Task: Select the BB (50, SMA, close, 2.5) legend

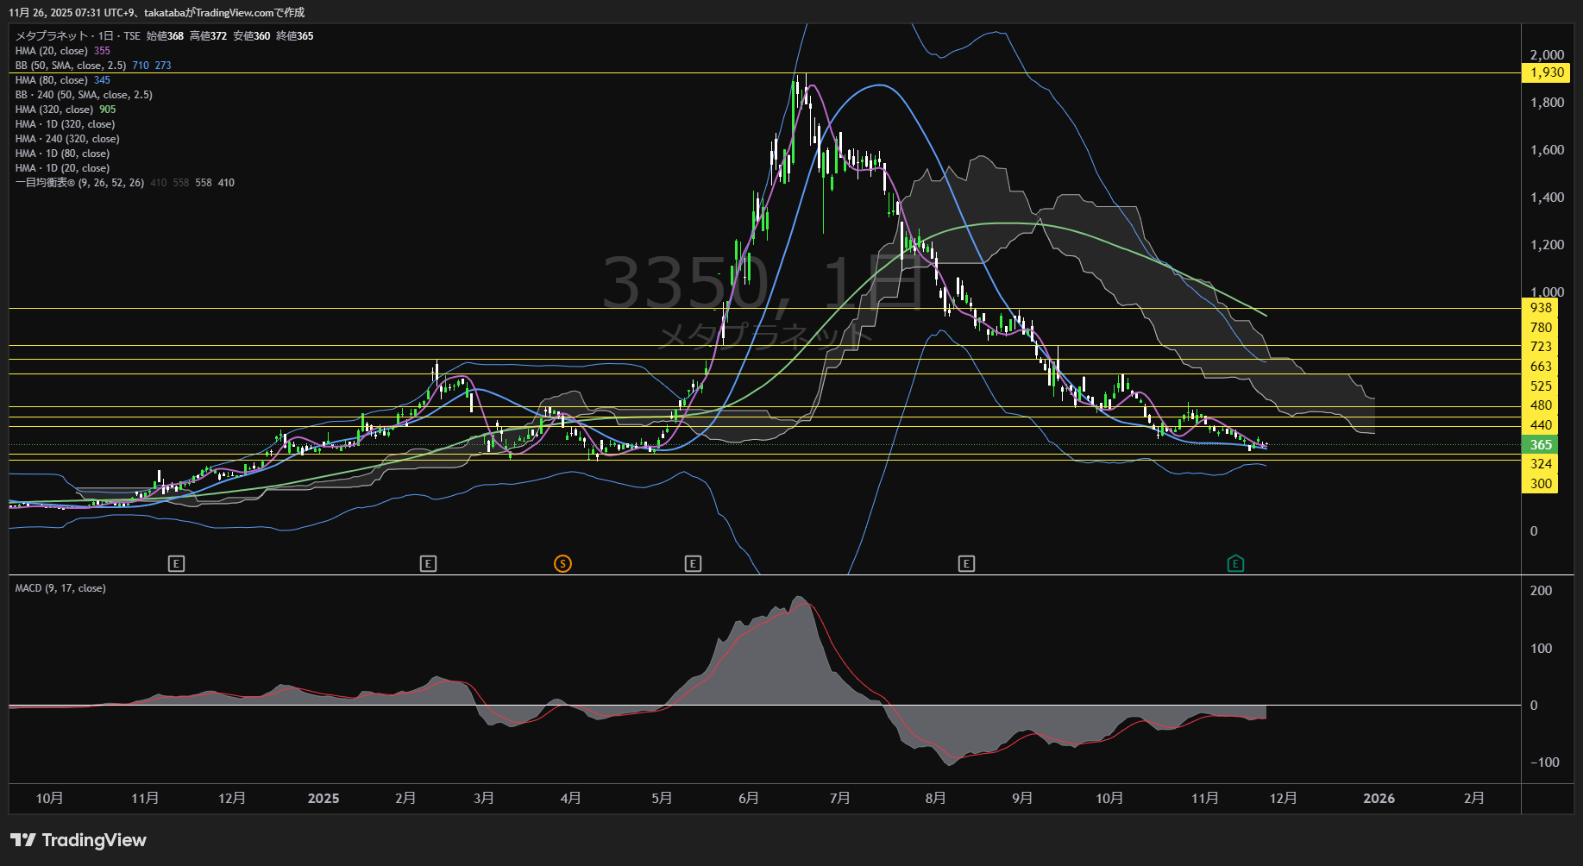Action: (x=71, y=66)
